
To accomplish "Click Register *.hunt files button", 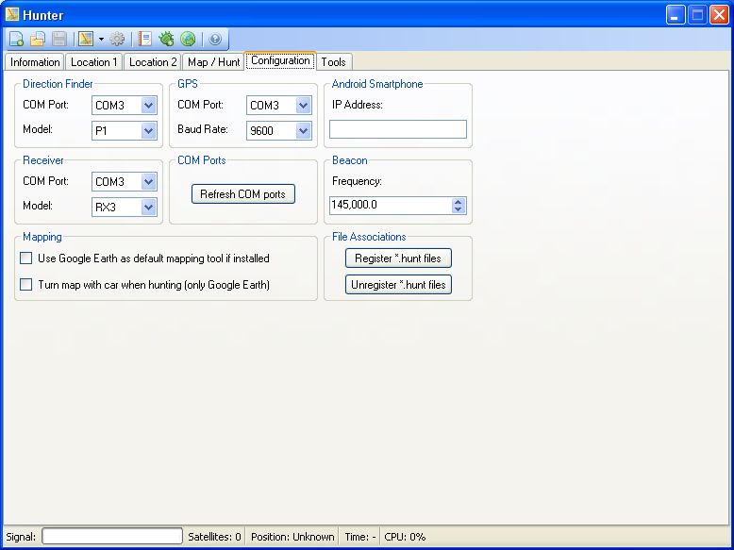I will [x=397, y=258].
